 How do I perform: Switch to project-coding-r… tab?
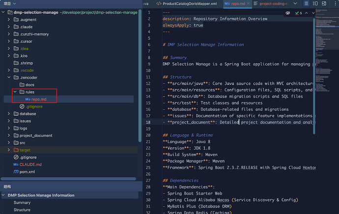point(271,3)
